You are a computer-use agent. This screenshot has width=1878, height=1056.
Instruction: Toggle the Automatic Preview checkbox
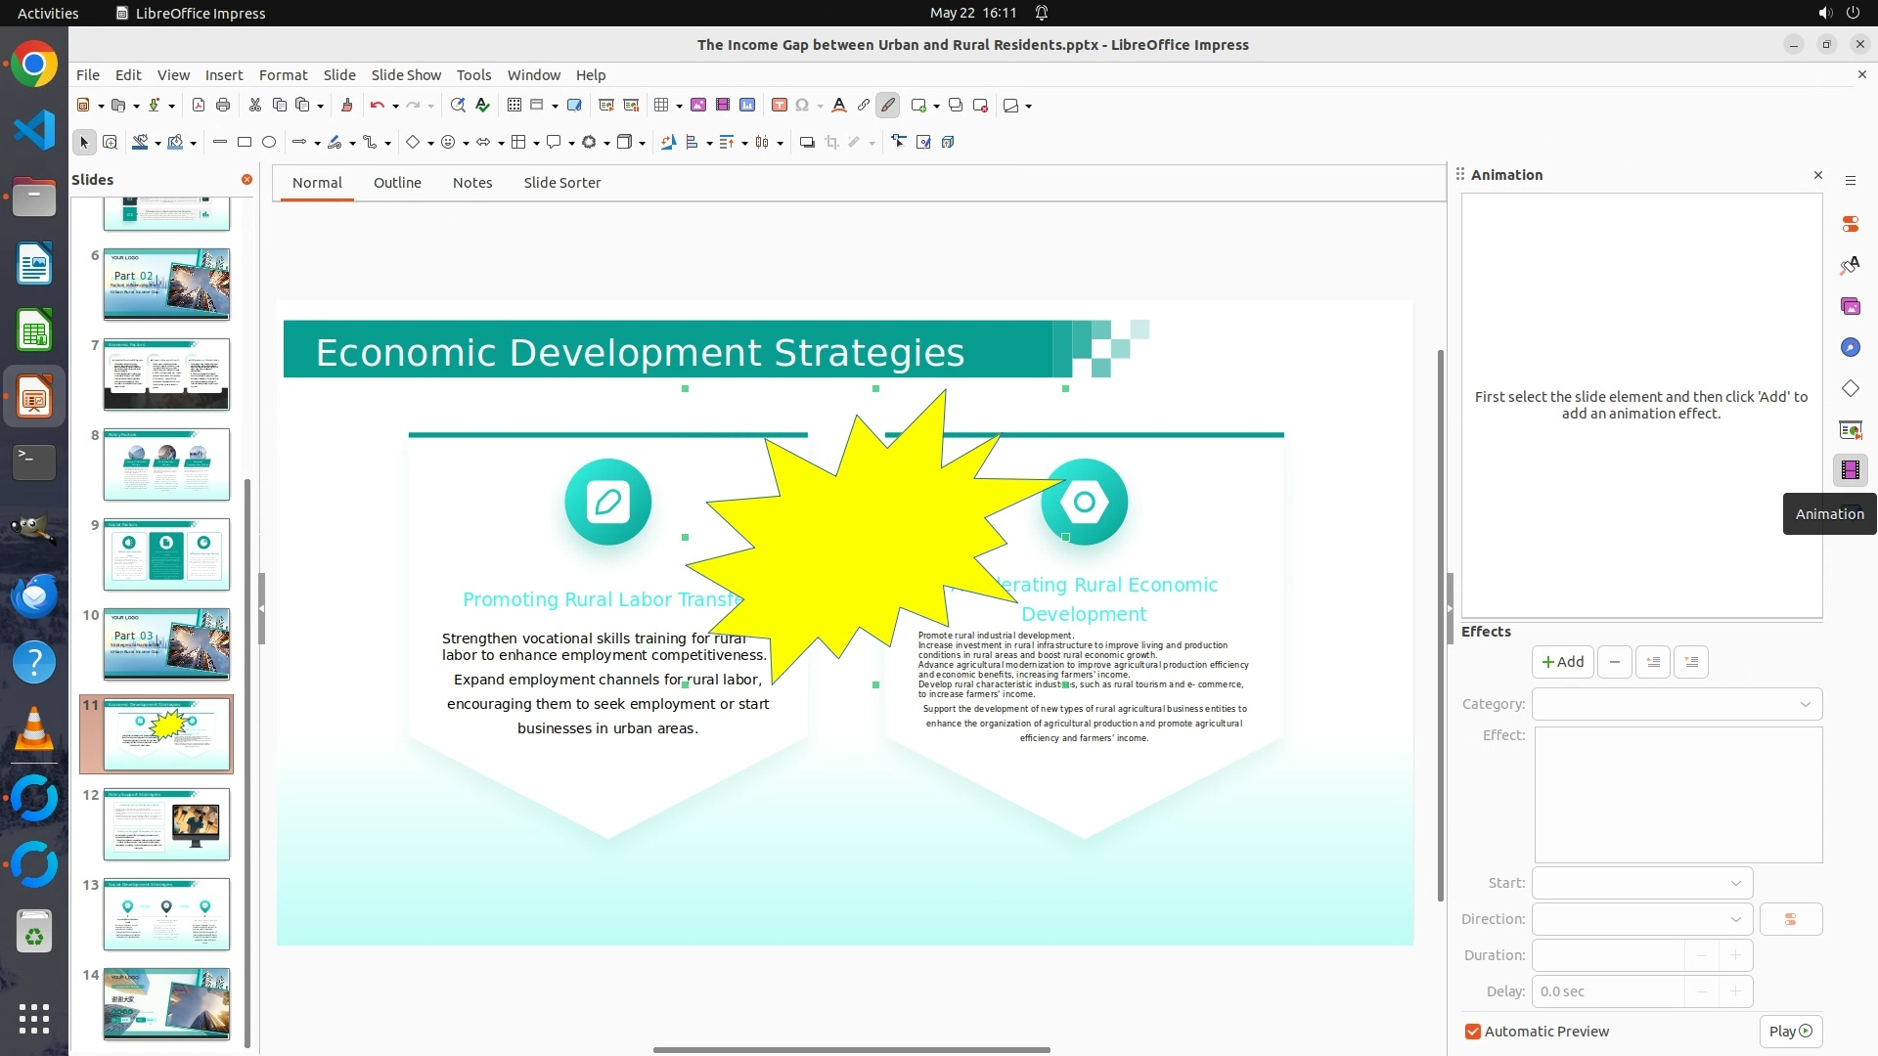click(1473, 1032)
